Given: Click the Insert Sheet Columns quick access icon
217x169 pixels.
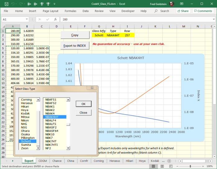Looking at the screenshot, I should point(42,4).
